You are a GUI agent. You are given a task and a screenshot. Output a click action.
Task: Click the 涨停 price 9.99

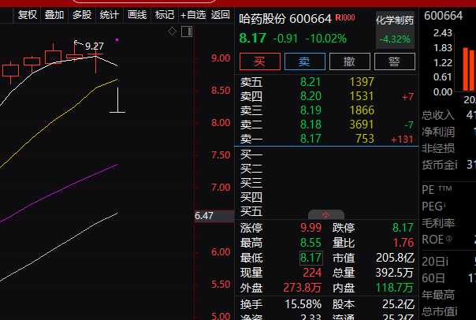[311, 228]
